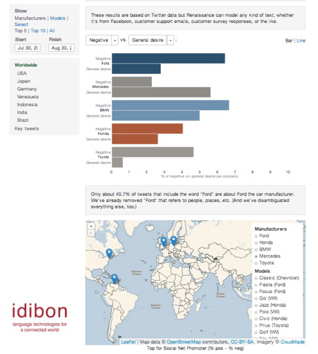
Task: Choose the Top 5 filter
Action: (20, 31)
